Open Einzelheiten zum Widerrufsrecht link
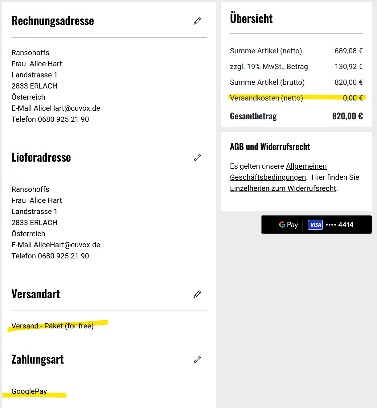 [x=283, y=188]
